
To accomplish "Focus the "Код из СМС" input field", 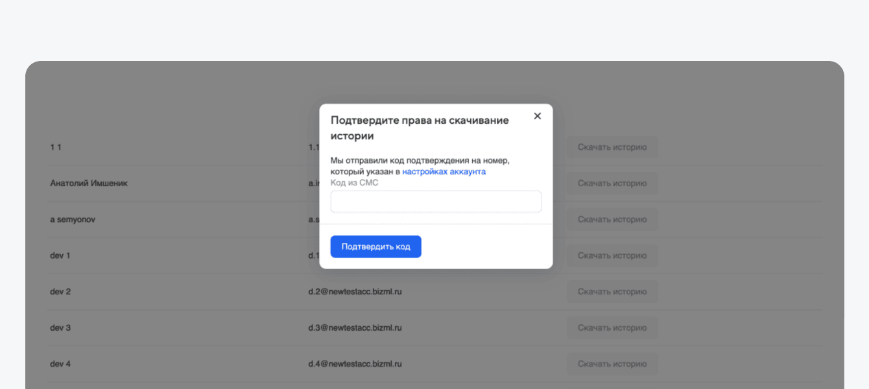I will (436, 202).
